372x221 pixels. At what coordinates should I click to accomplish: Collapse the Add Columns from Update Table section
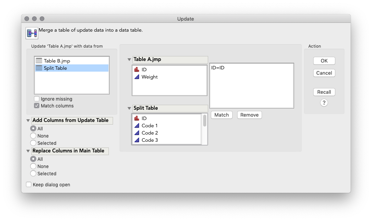(28, 120)
